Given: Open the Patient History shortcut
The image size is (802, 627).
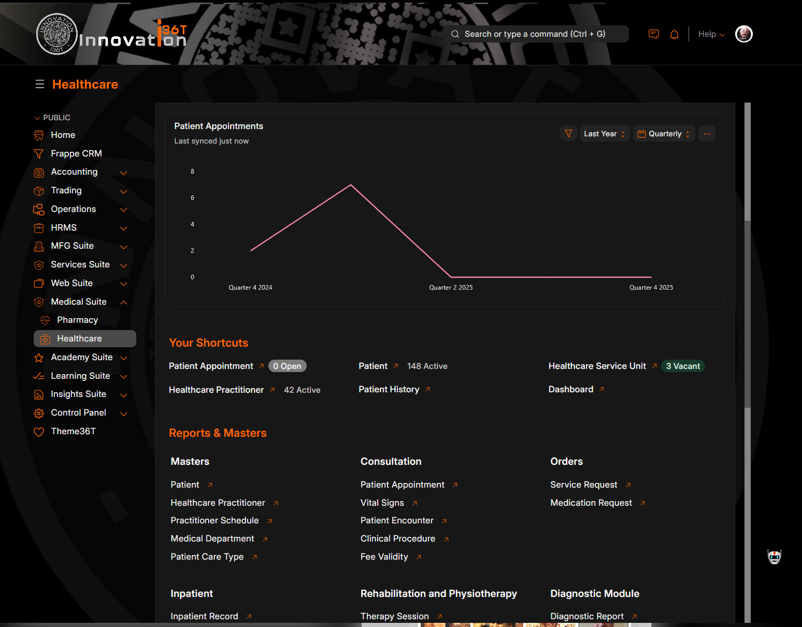Looking at the screenshot, I should (389, 389).
